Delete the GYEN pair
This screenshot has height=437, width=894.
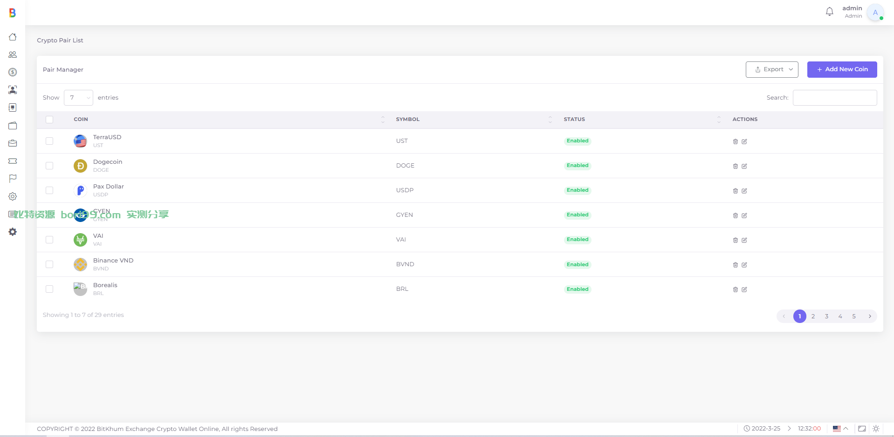click(736, 215)
